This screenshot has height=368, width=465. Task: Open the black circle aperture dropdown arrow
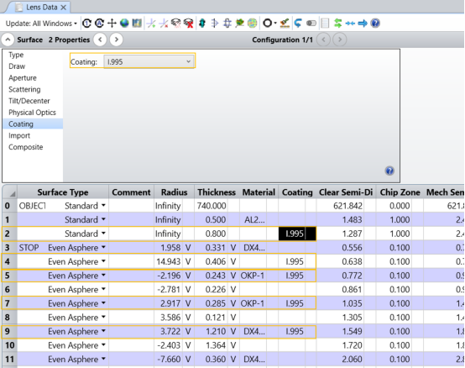(275, 24)
